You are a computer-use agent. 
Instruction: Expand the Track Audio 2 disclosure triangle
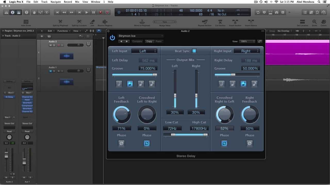click(x=3, y=36)
